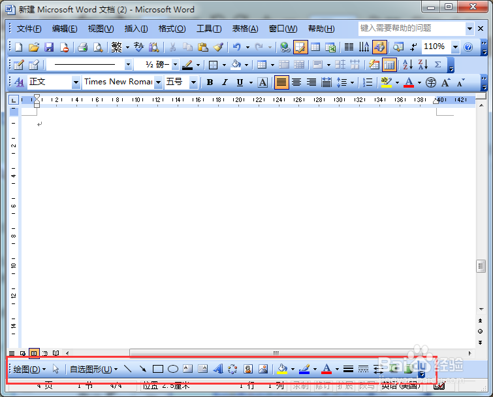Toggle character border A button
Screen dimensions: 493x397
[x=262, y=82]
